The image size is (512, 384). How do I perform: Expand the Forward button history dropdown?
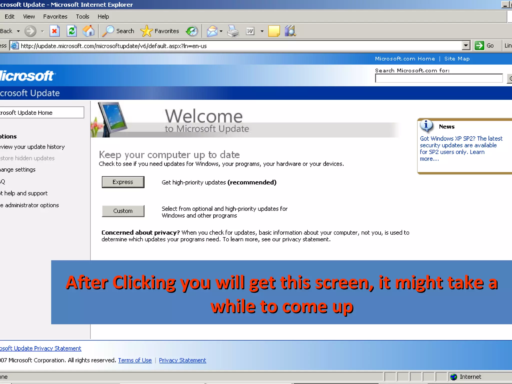click(42, 31)
